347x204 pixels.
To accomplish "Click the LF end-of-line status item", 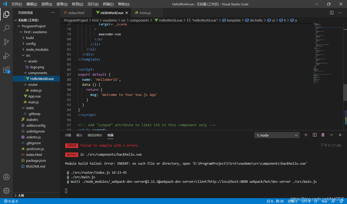I will (316, 201).
